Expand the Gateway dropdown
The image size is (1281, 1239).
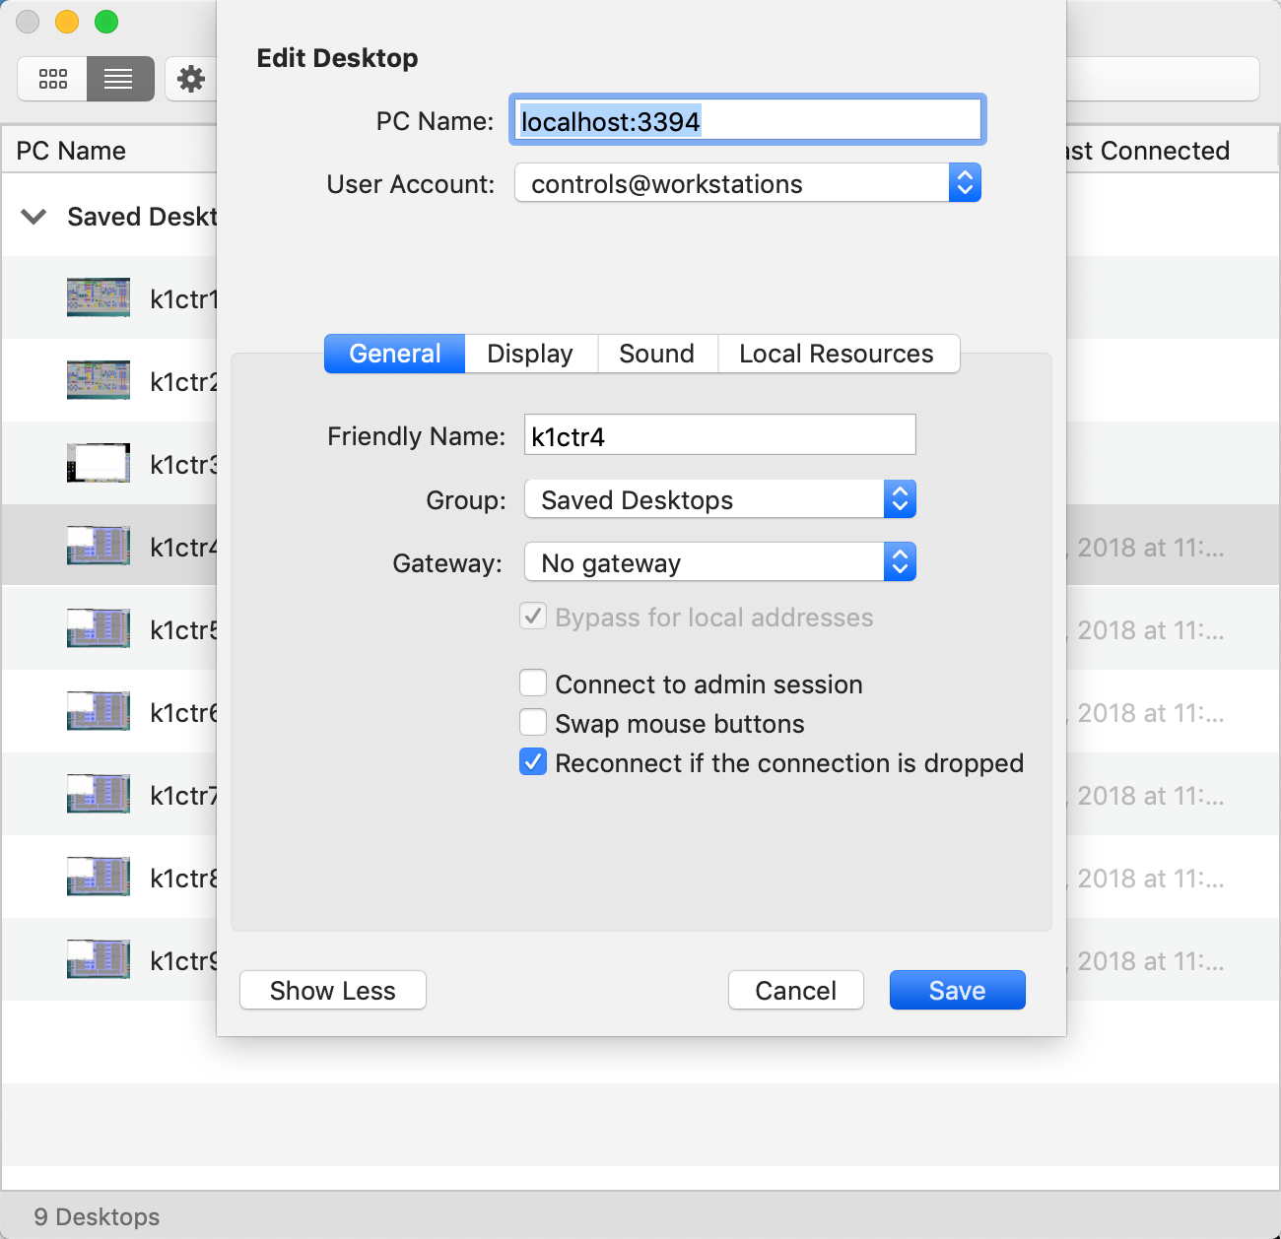719,562
